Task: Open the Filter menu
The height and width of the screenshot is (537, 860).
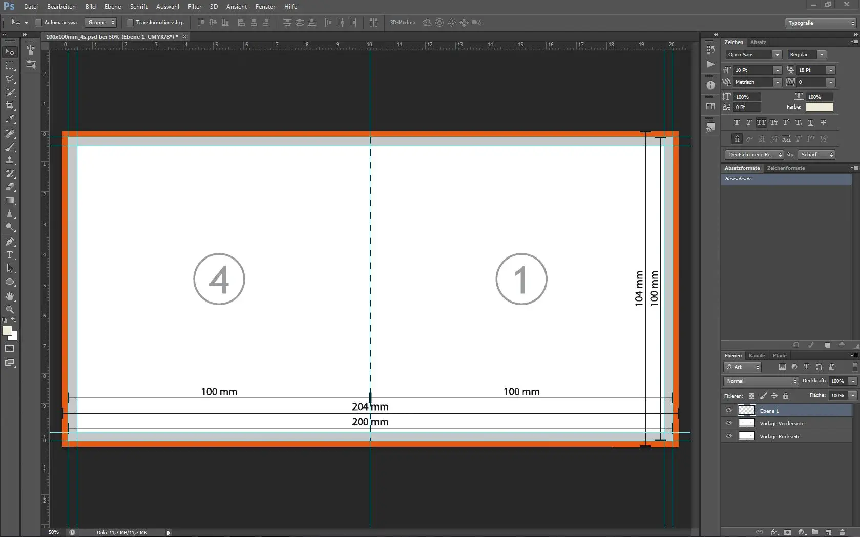Action: (194, 7)
